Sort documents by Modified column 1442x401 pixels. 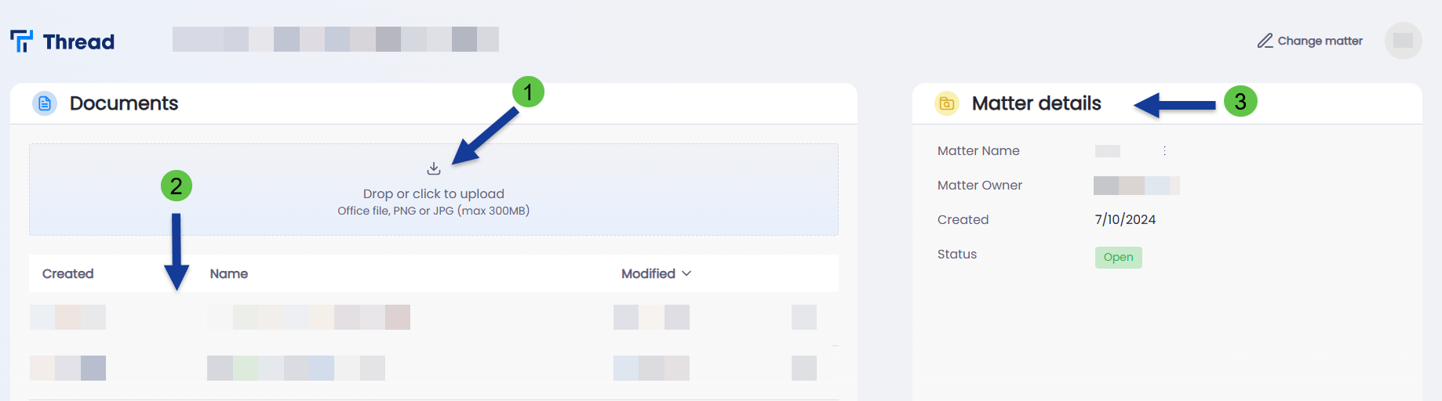(648, 273)
